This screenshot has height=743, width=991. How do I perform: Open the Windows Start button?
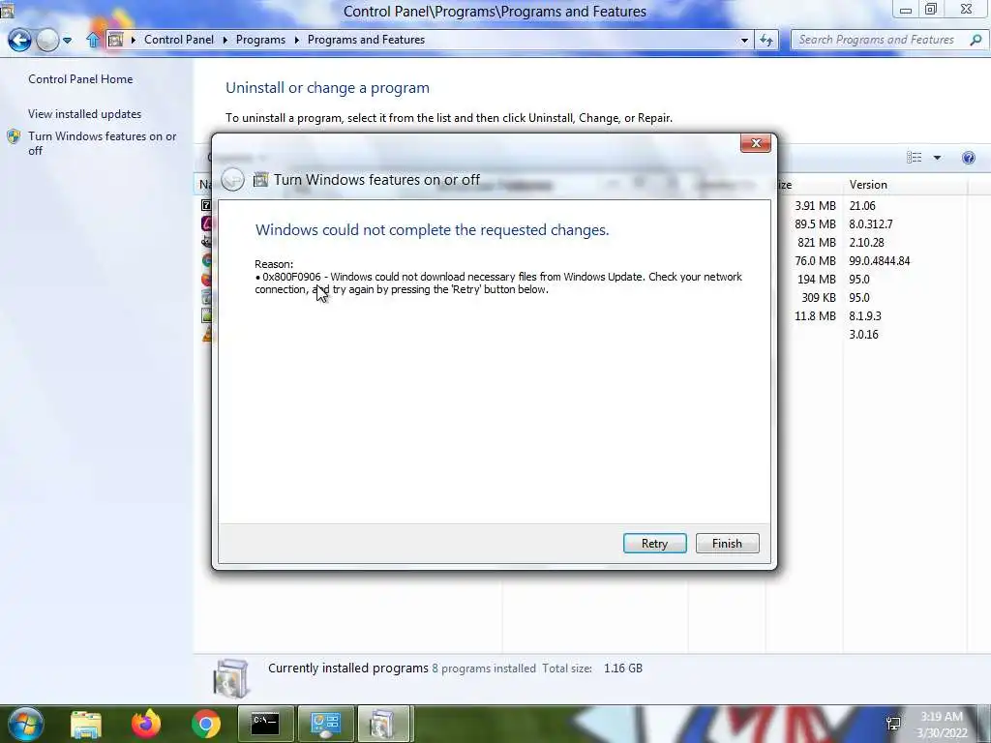(25, 724)
